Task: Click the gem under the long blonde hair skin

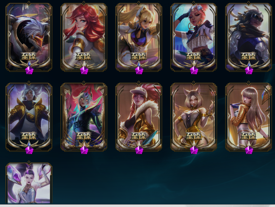Action: (x=249, y=150)
